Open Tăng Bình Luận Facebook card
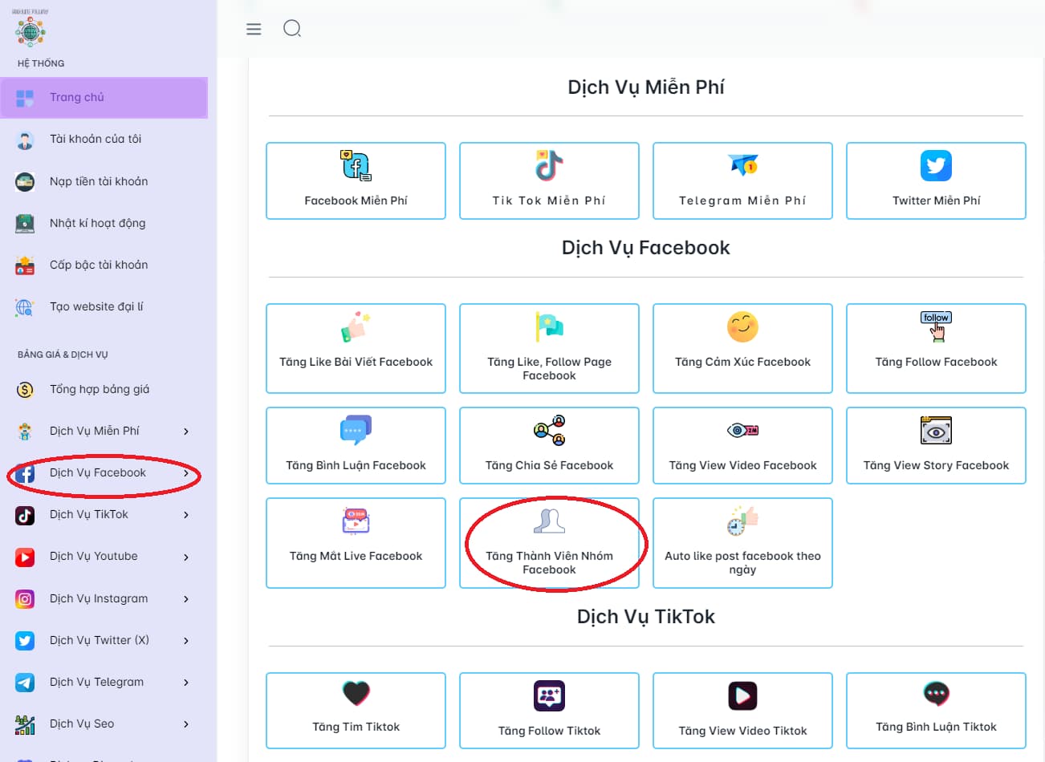 pos(356,445)
